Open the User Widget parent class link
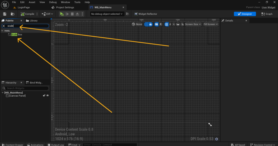This screenshot has height=146, width=278. [x=268, y=7]
